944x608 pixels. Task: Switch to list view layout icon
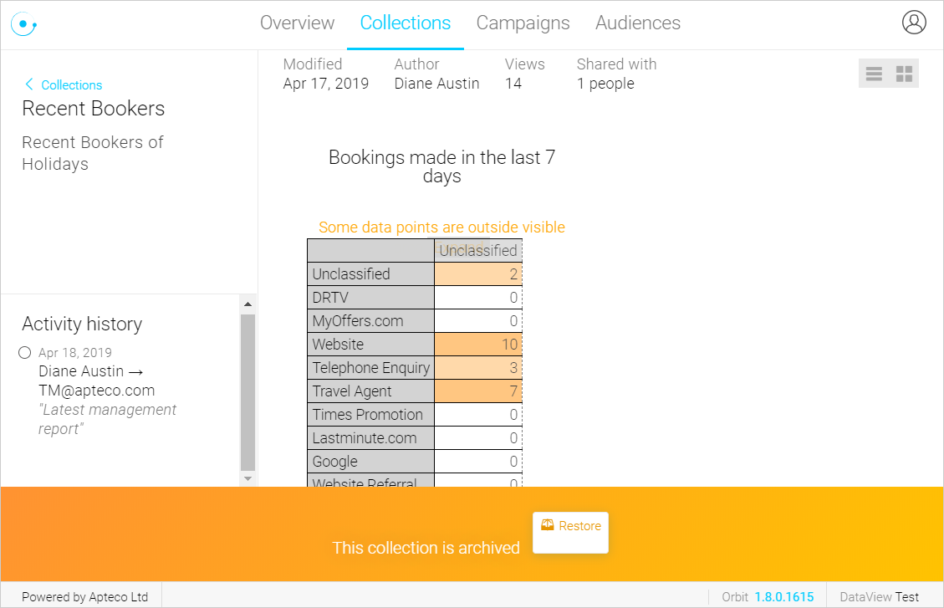pyautogui.click(x=874, y=74)
